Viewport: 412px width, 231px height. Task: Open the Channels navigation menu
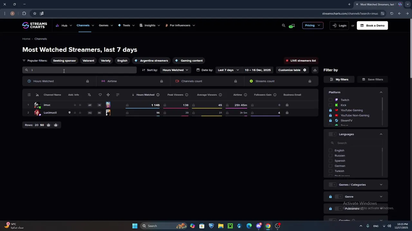tap(85, 25)
